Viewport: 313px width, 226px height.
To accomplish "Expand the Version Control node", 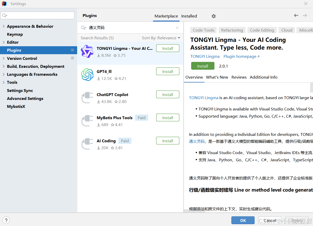I will (3, 58).
